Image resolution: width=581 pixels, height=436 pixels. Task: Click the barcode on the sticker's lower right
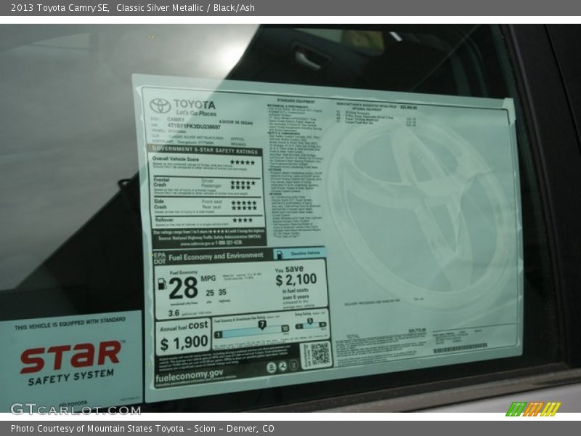point(460,348)
